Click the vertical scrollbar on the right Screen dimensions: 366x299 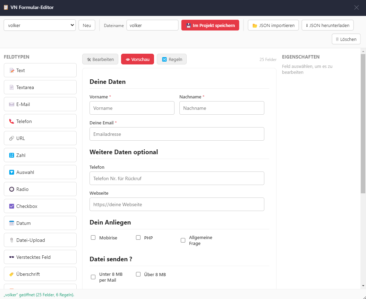(363, 124)
